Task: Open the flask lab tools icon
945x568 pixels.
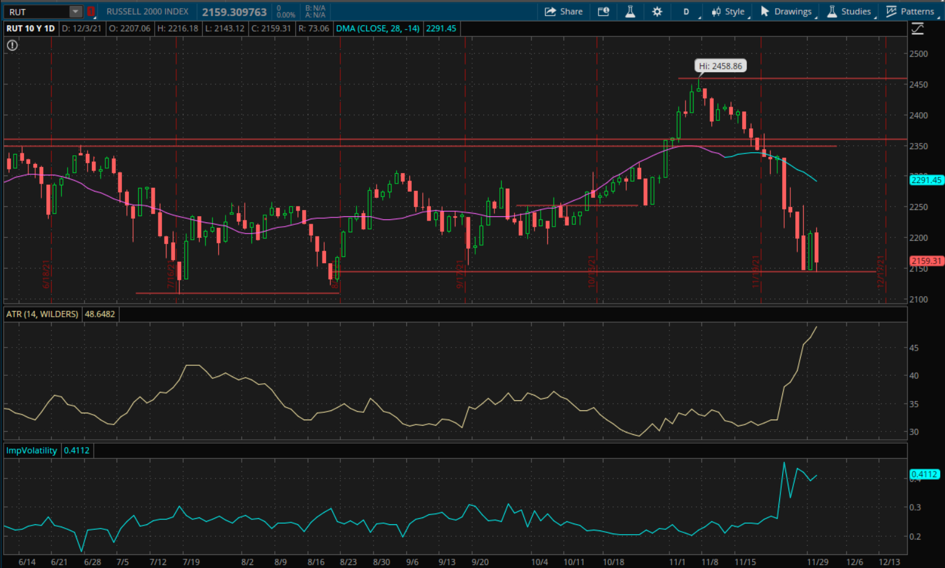Action: [630, 11]
